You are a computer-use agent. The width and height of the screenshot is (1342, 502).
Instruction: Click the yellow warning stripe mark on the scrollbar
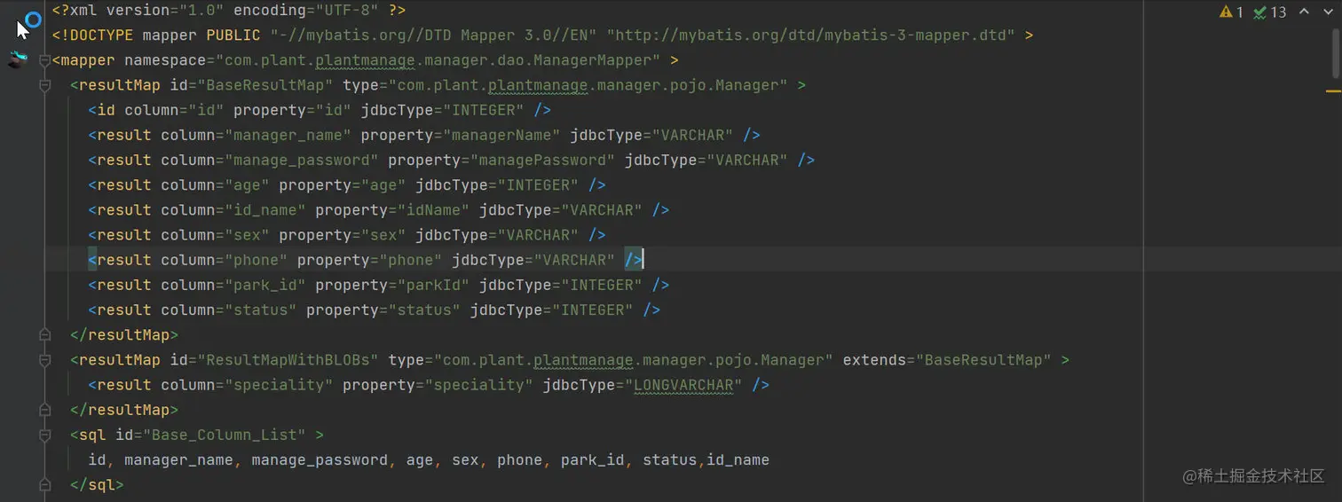click(x=1333, y=90)
